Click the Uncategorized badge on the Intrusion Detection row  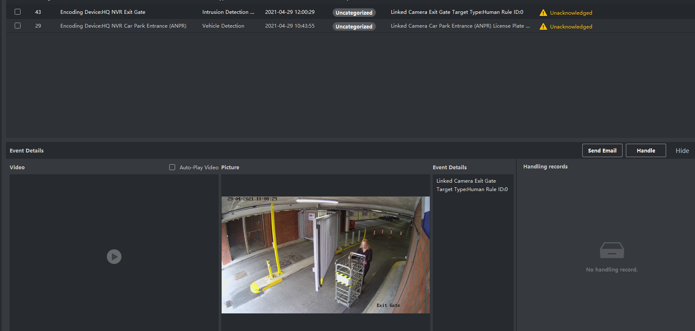(354, 13)
